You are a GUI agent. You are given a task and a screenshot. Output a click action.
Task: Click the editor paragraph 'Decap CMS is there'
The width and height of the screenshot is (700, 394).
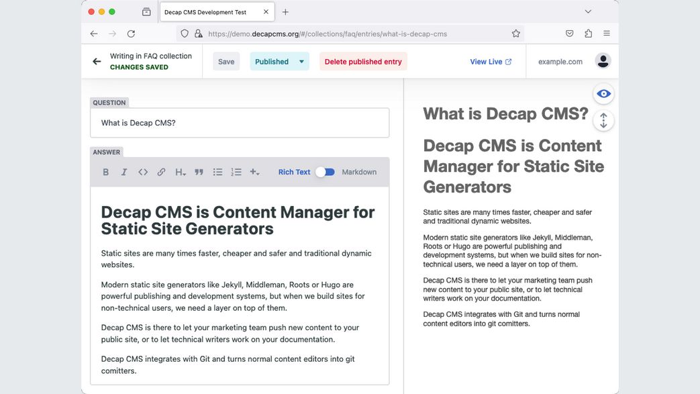230,333
